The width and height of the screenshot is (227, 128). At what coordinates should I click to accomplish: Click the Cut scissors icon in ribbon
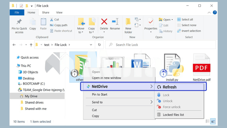tap(51, 20)
